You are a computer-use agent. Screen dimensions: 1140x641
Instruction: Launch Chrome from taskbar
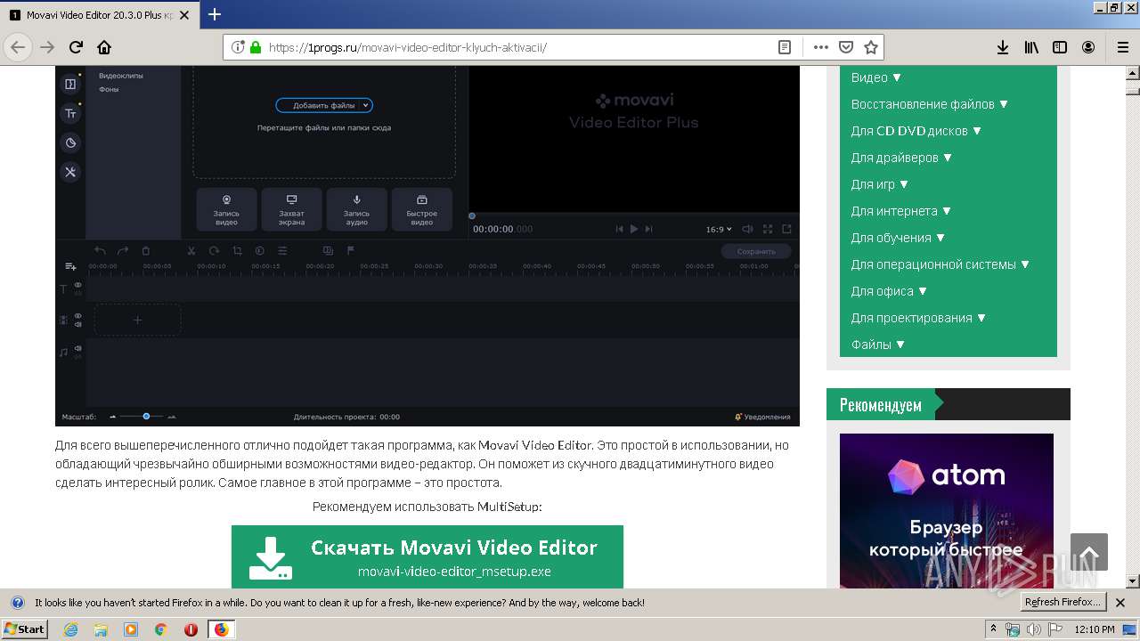pyautogui.click(x=160, y=629)
